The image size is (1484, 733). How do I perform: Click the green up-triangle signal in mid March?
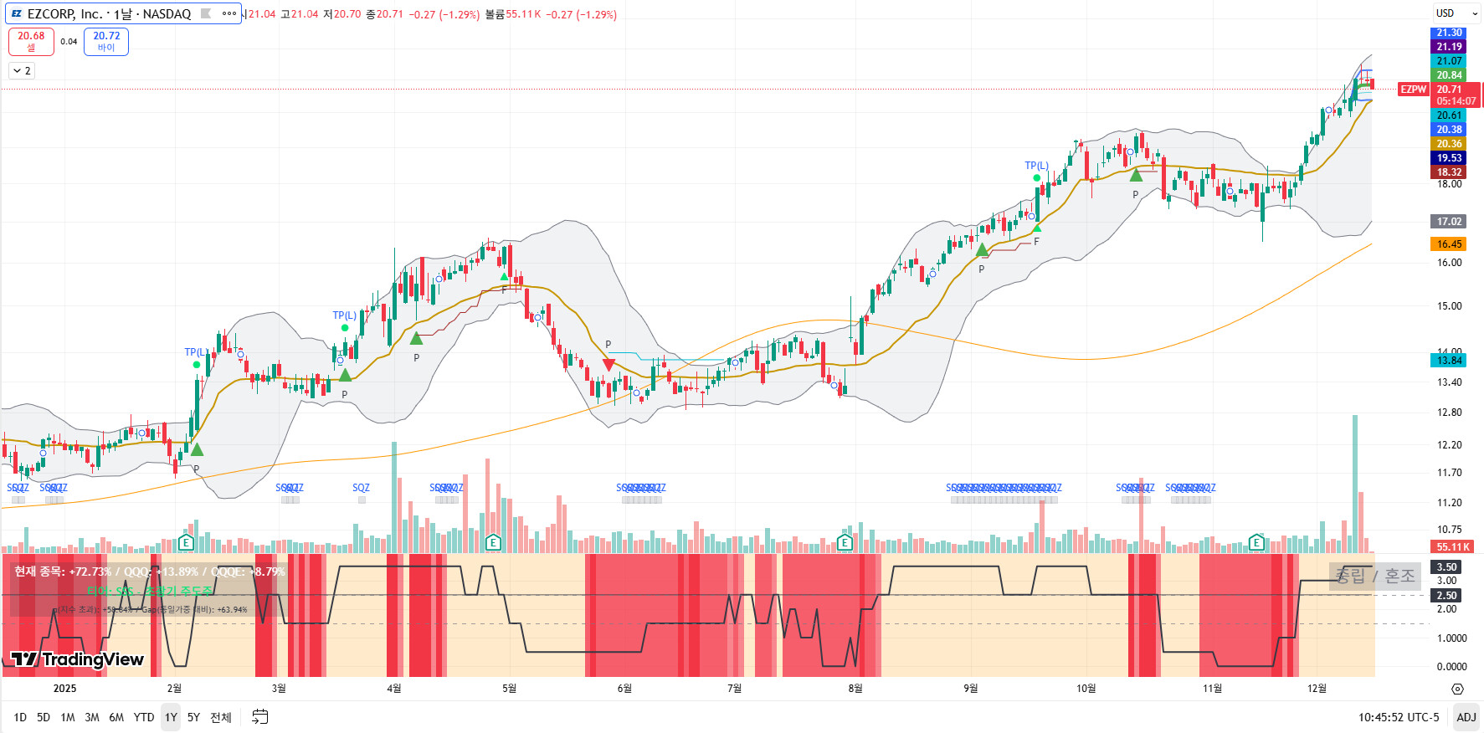point(345,375)
